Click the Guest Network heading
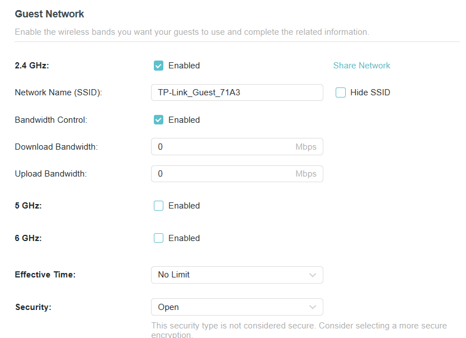Viewport: 466px width, 338px height. (50, 13)
